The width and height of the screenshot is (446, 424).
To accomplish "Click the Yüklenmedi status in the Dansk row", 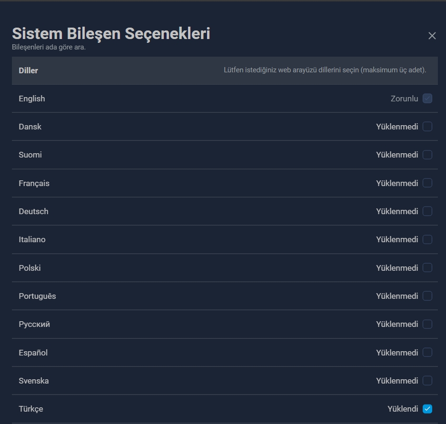I will coord(397,127).
